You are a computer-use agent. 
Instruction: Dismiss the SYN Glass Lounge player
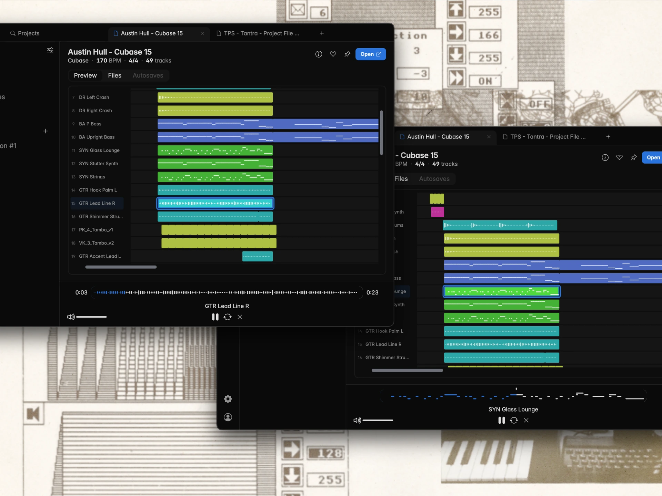(x=526, y=420)
